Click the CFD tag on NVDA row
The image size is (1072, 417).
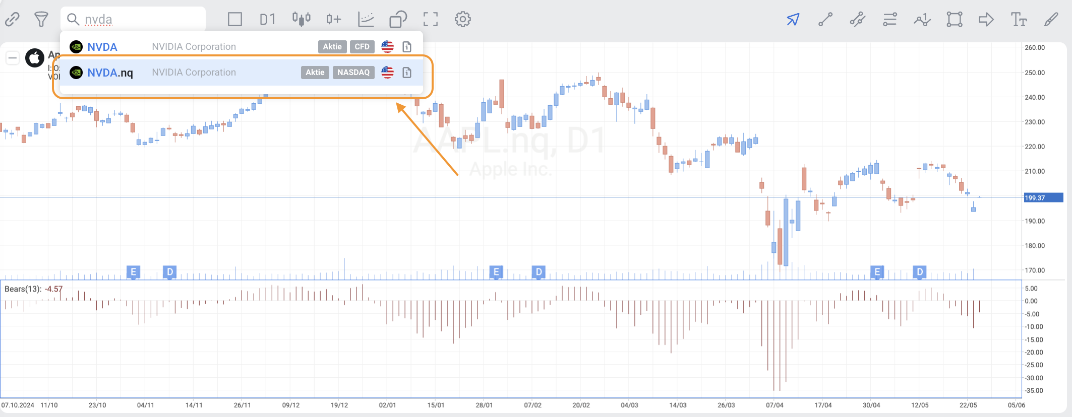[362, 47]
